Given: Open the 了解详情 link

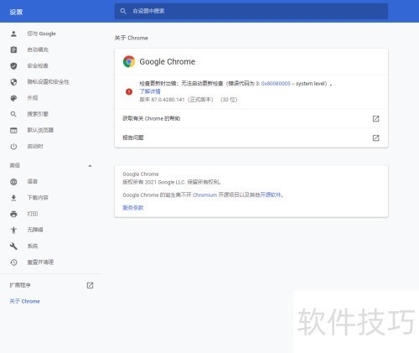Looking at the screenshot, I should pos(150,91).
